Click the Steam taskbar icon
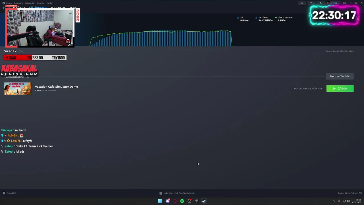The image size is (364, 205). (204, 201)
